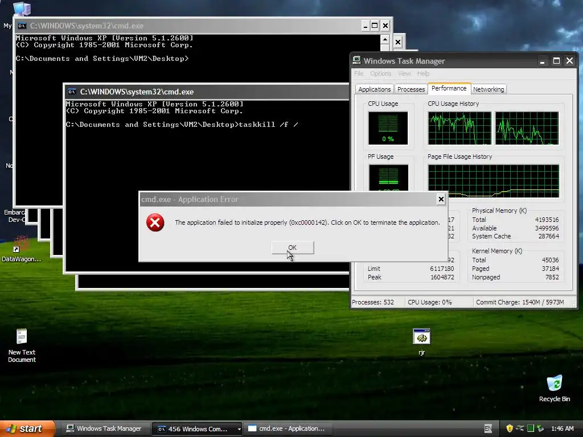Click OK in the cmd.exe Application Error dialog
This screenshot has width=583, height=437.
(x=293, y=248)
